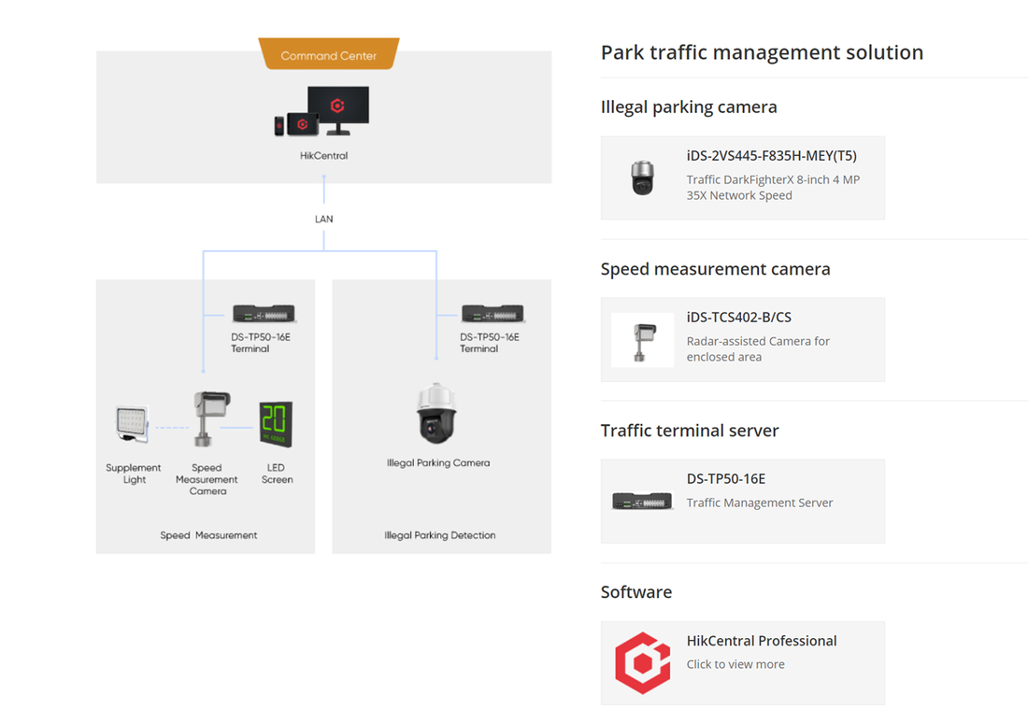Open the iDS-2VS445-F835H-MEY(T5) product link

pos(771,156)
